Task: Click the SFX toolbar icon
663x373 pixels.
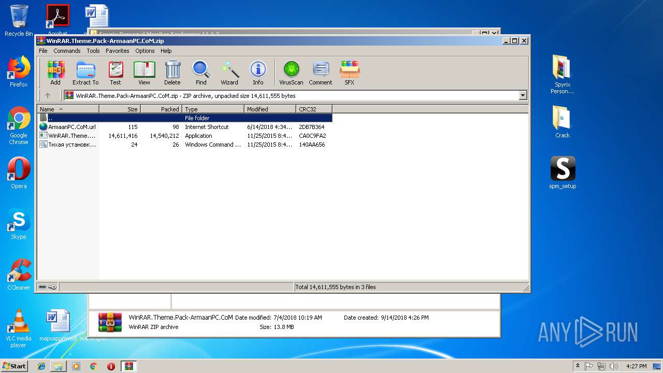Action: (x=350, y=73)
